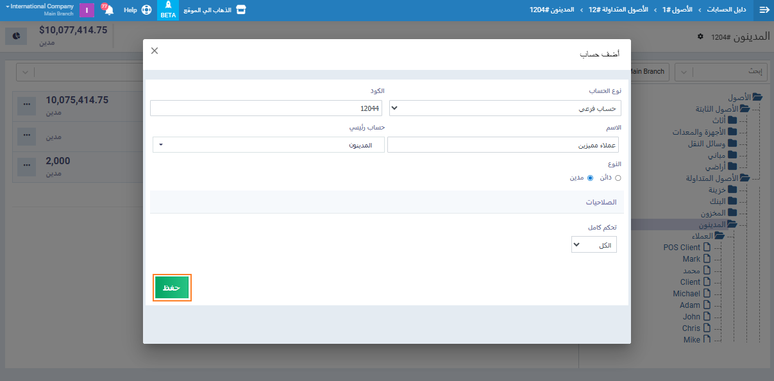Select the مدين radio button

point(590,178)
